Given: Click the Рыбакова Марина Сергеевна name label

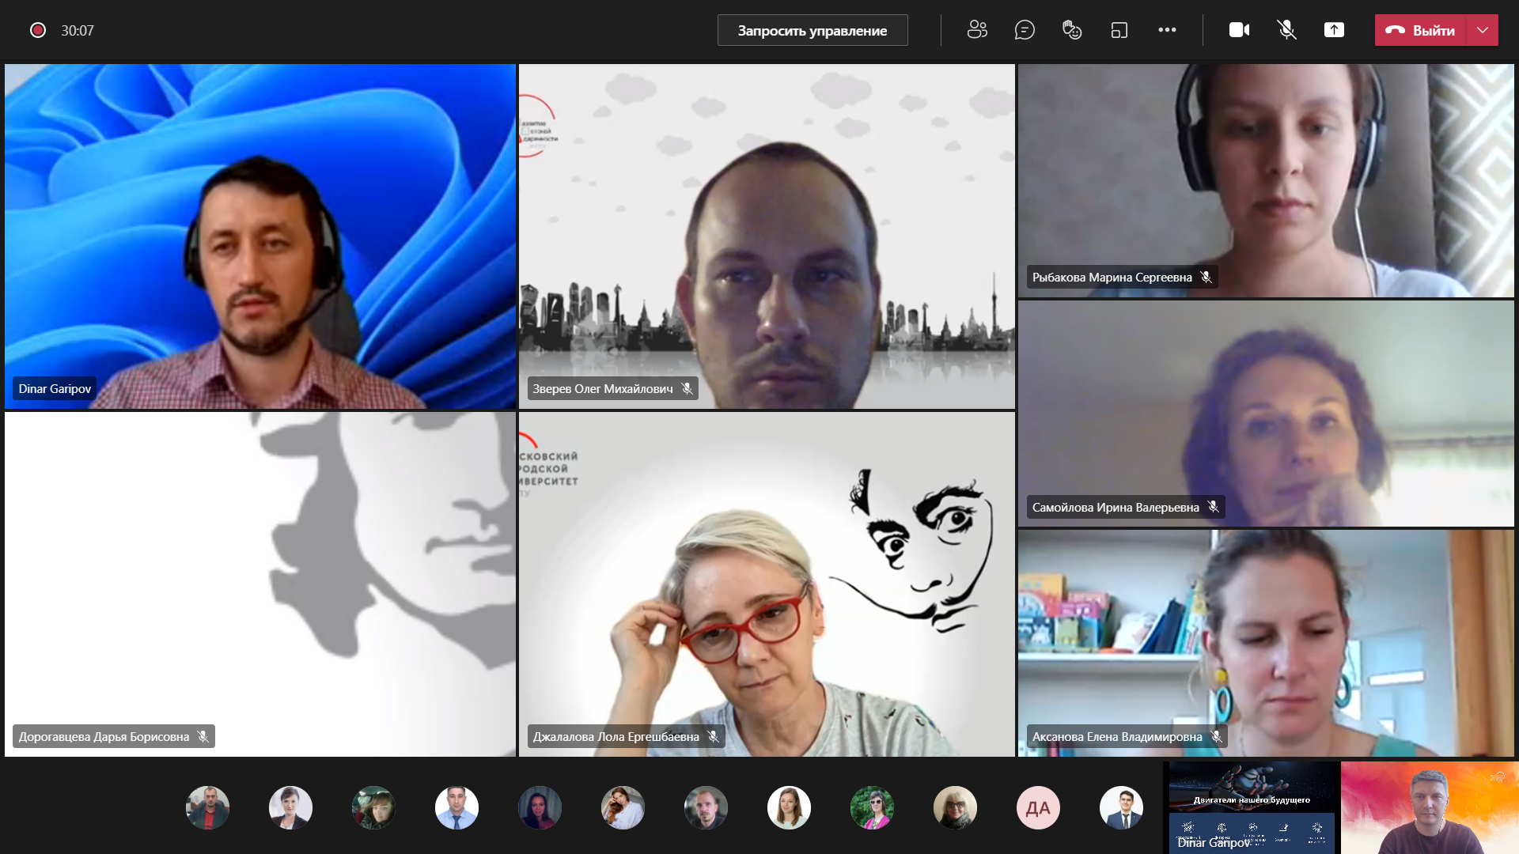Looking at the screenshot, I should [1112, 278].
